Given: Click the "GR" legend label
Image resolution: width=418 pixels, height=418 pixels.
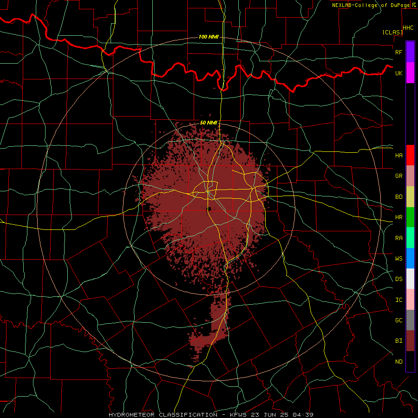Looking at the screenshot, I should pos(398,176).
